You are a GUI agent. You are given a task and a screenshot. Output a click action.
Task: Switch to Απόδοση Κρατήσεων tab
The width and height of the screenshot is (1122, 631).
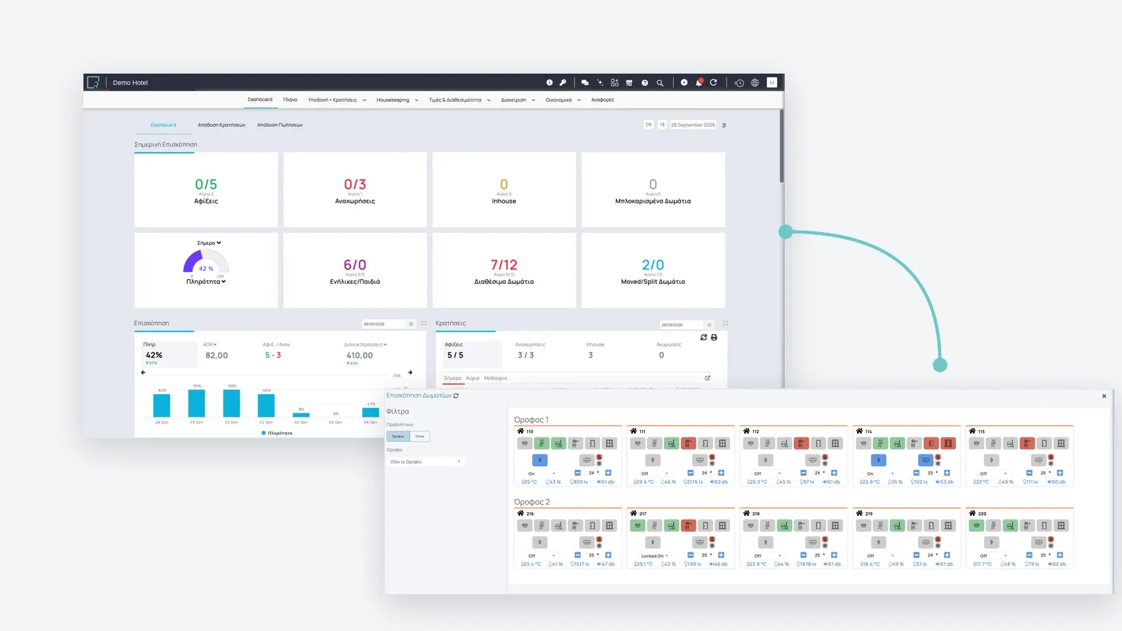click(222, 125)
